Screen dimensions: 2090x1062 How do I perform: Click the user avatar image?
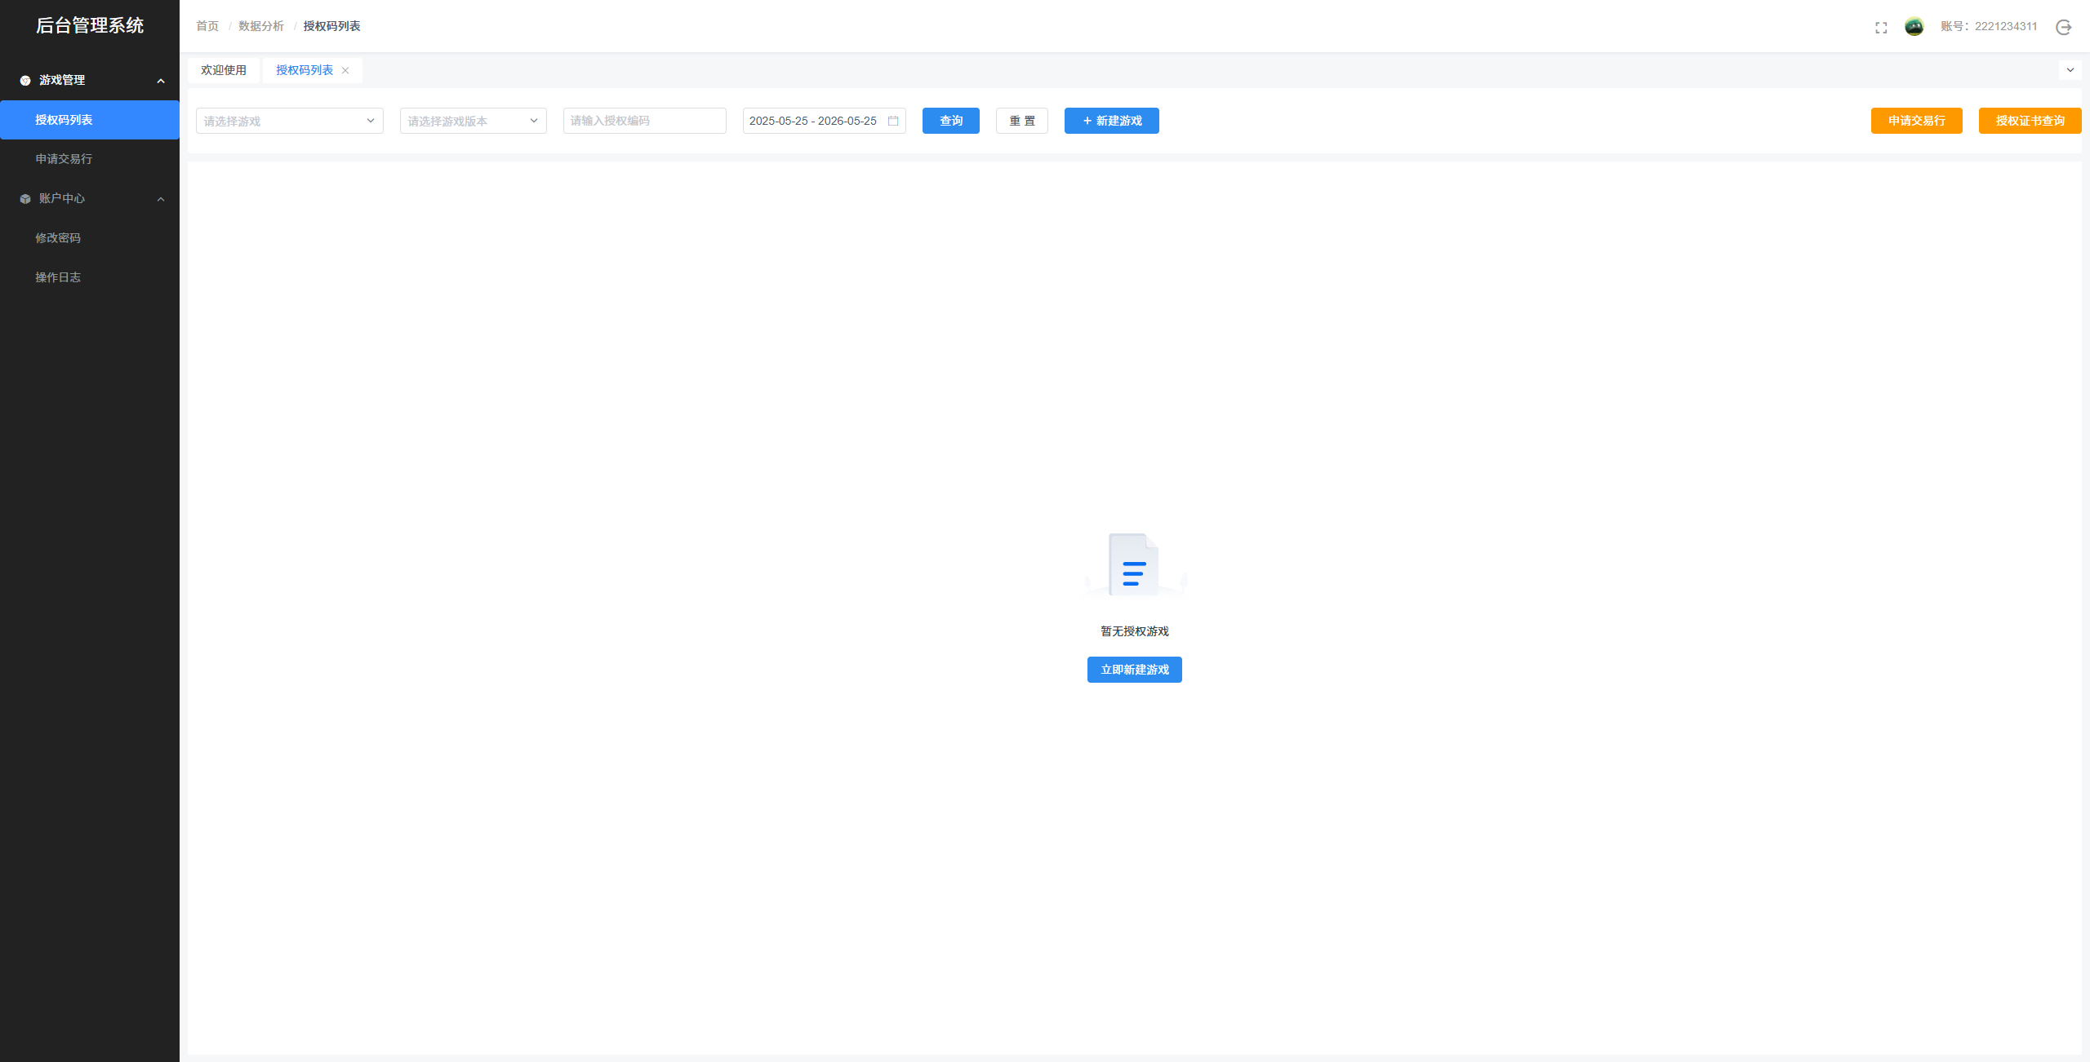[x=1914, y=27]
